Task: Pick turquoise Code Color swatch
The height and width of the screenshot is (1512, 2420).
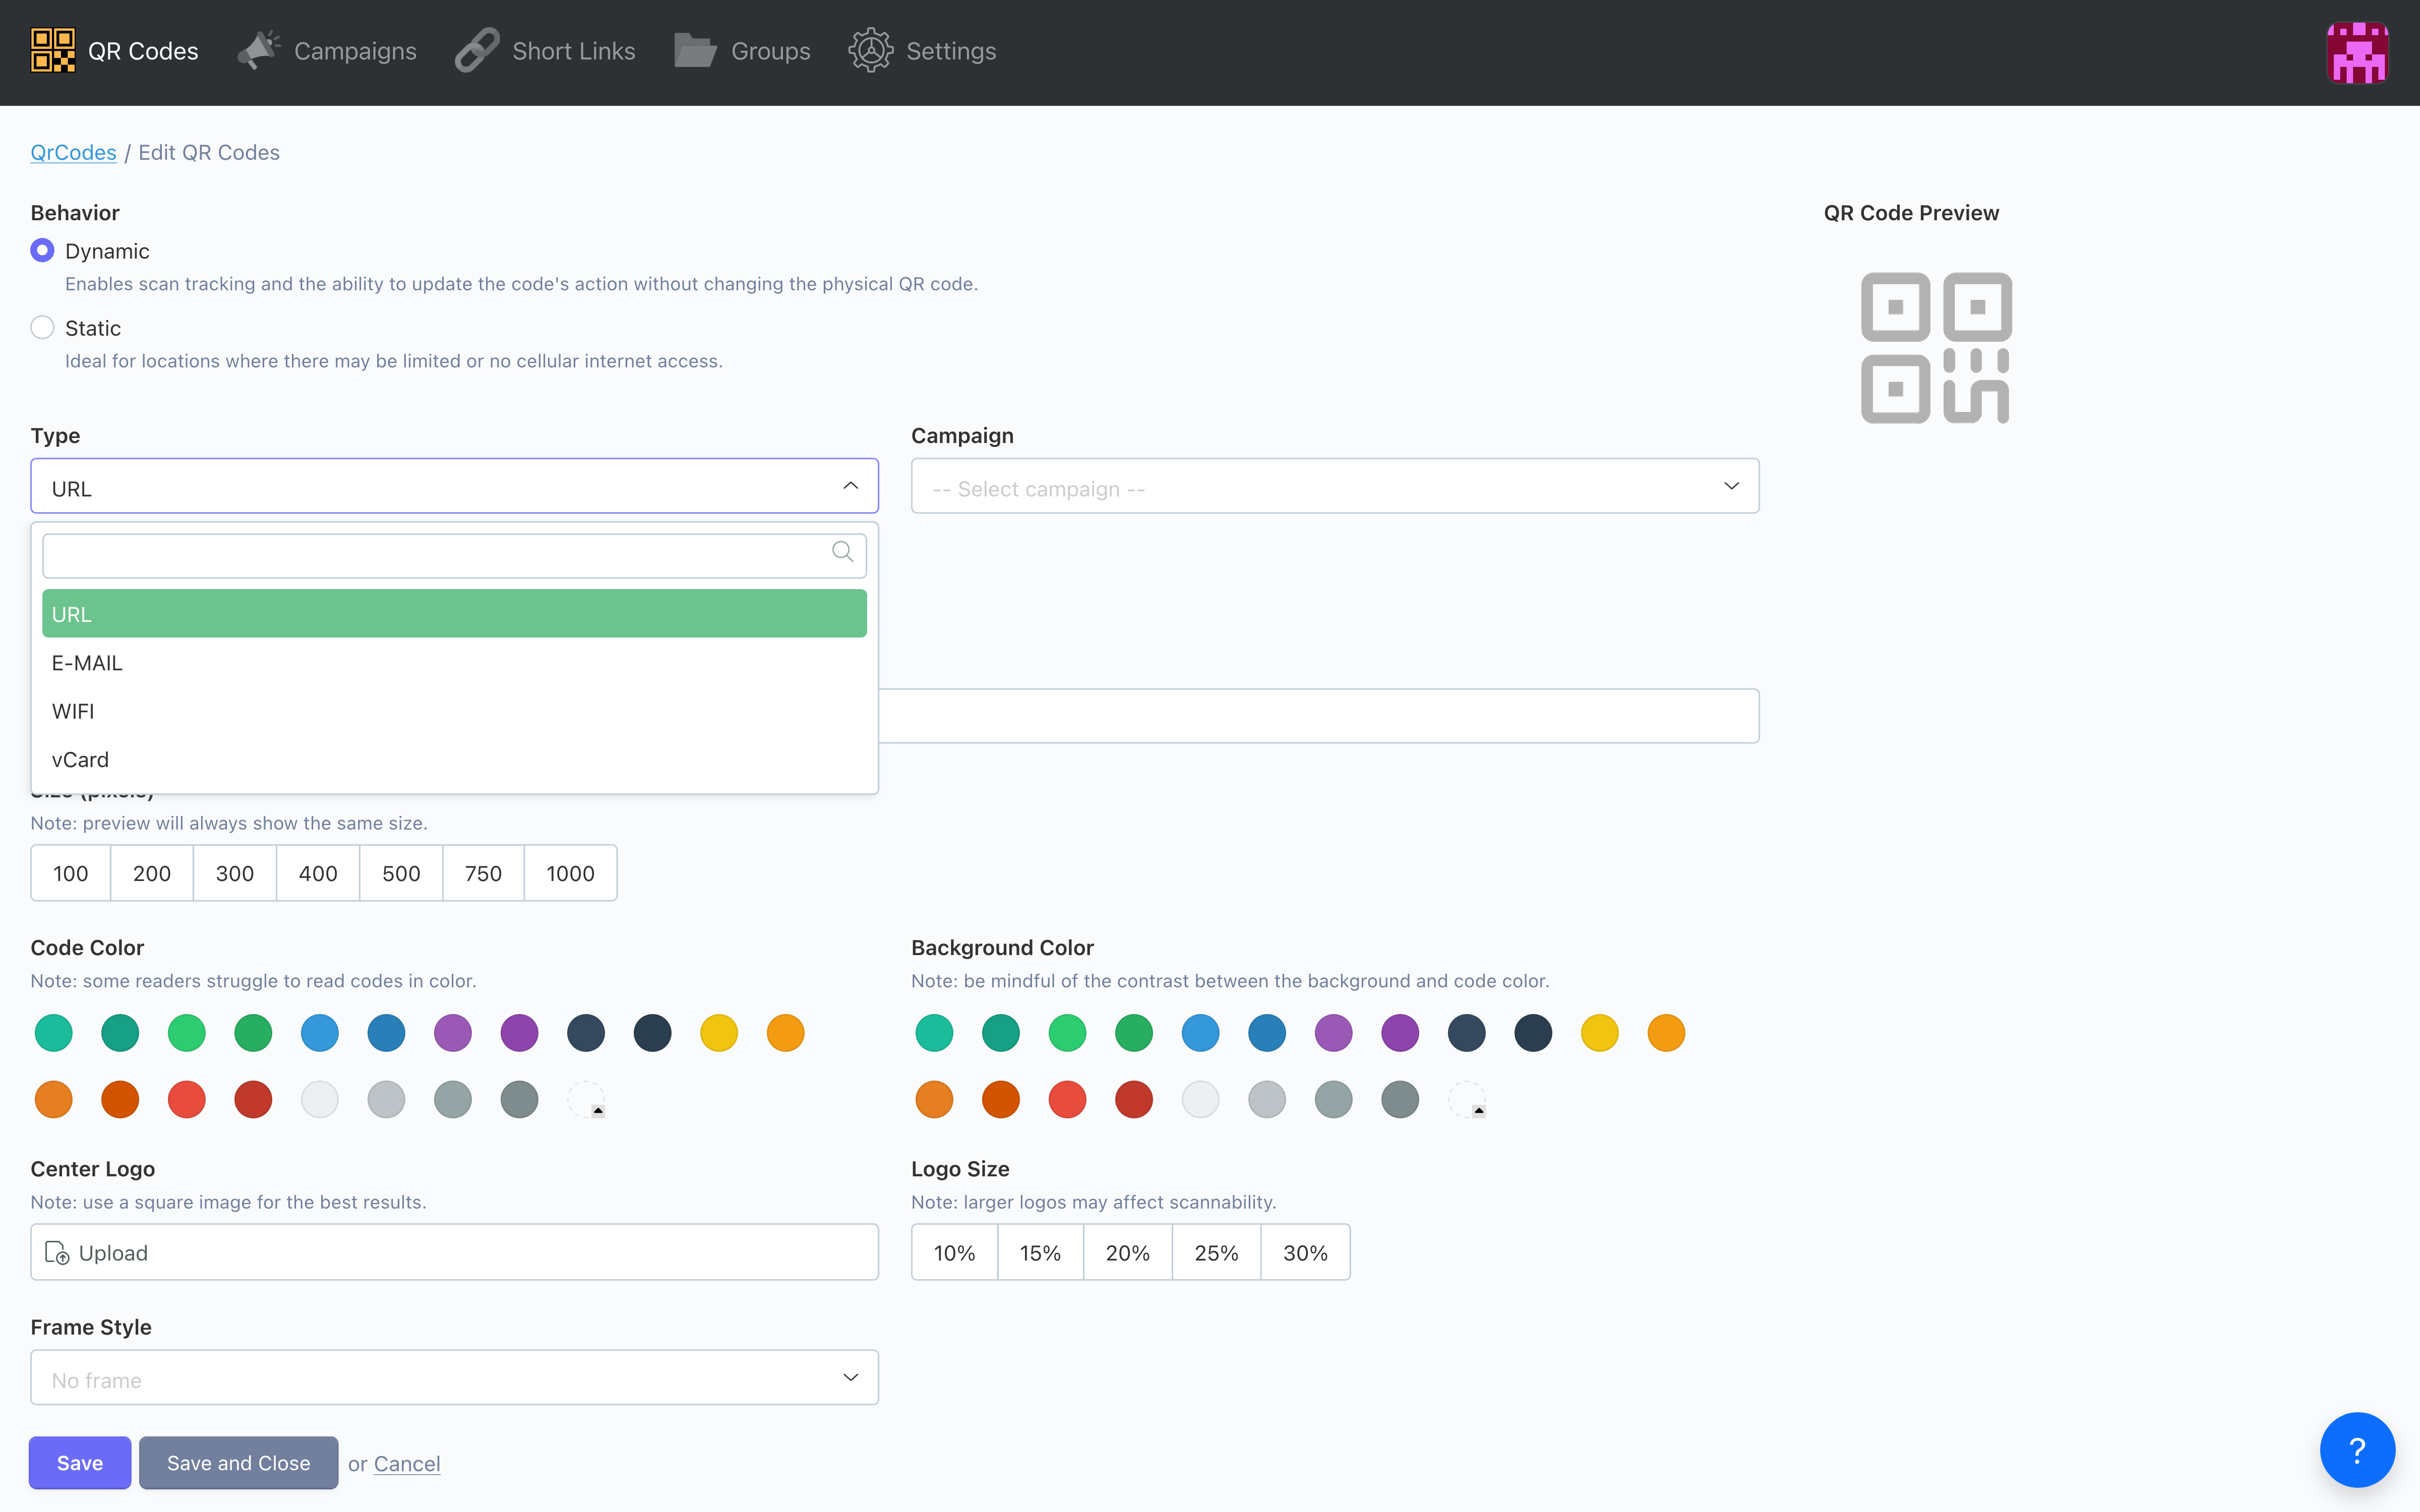Action: coord(53,1033)
